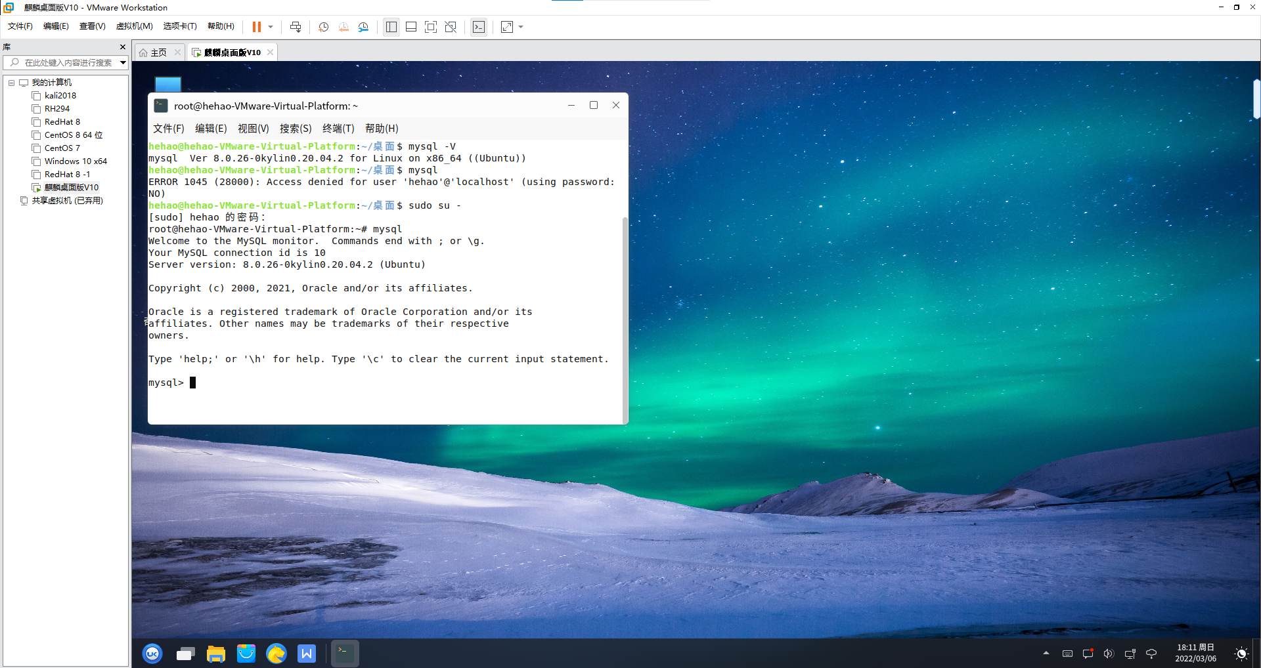This screenshot has width=1261, height=668.
Task: Click the volume speaker tray icon
Action: (x=1109, y=654)
